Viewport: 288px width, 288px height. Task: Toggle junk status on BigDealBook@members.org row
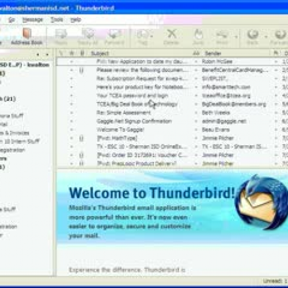276,104
